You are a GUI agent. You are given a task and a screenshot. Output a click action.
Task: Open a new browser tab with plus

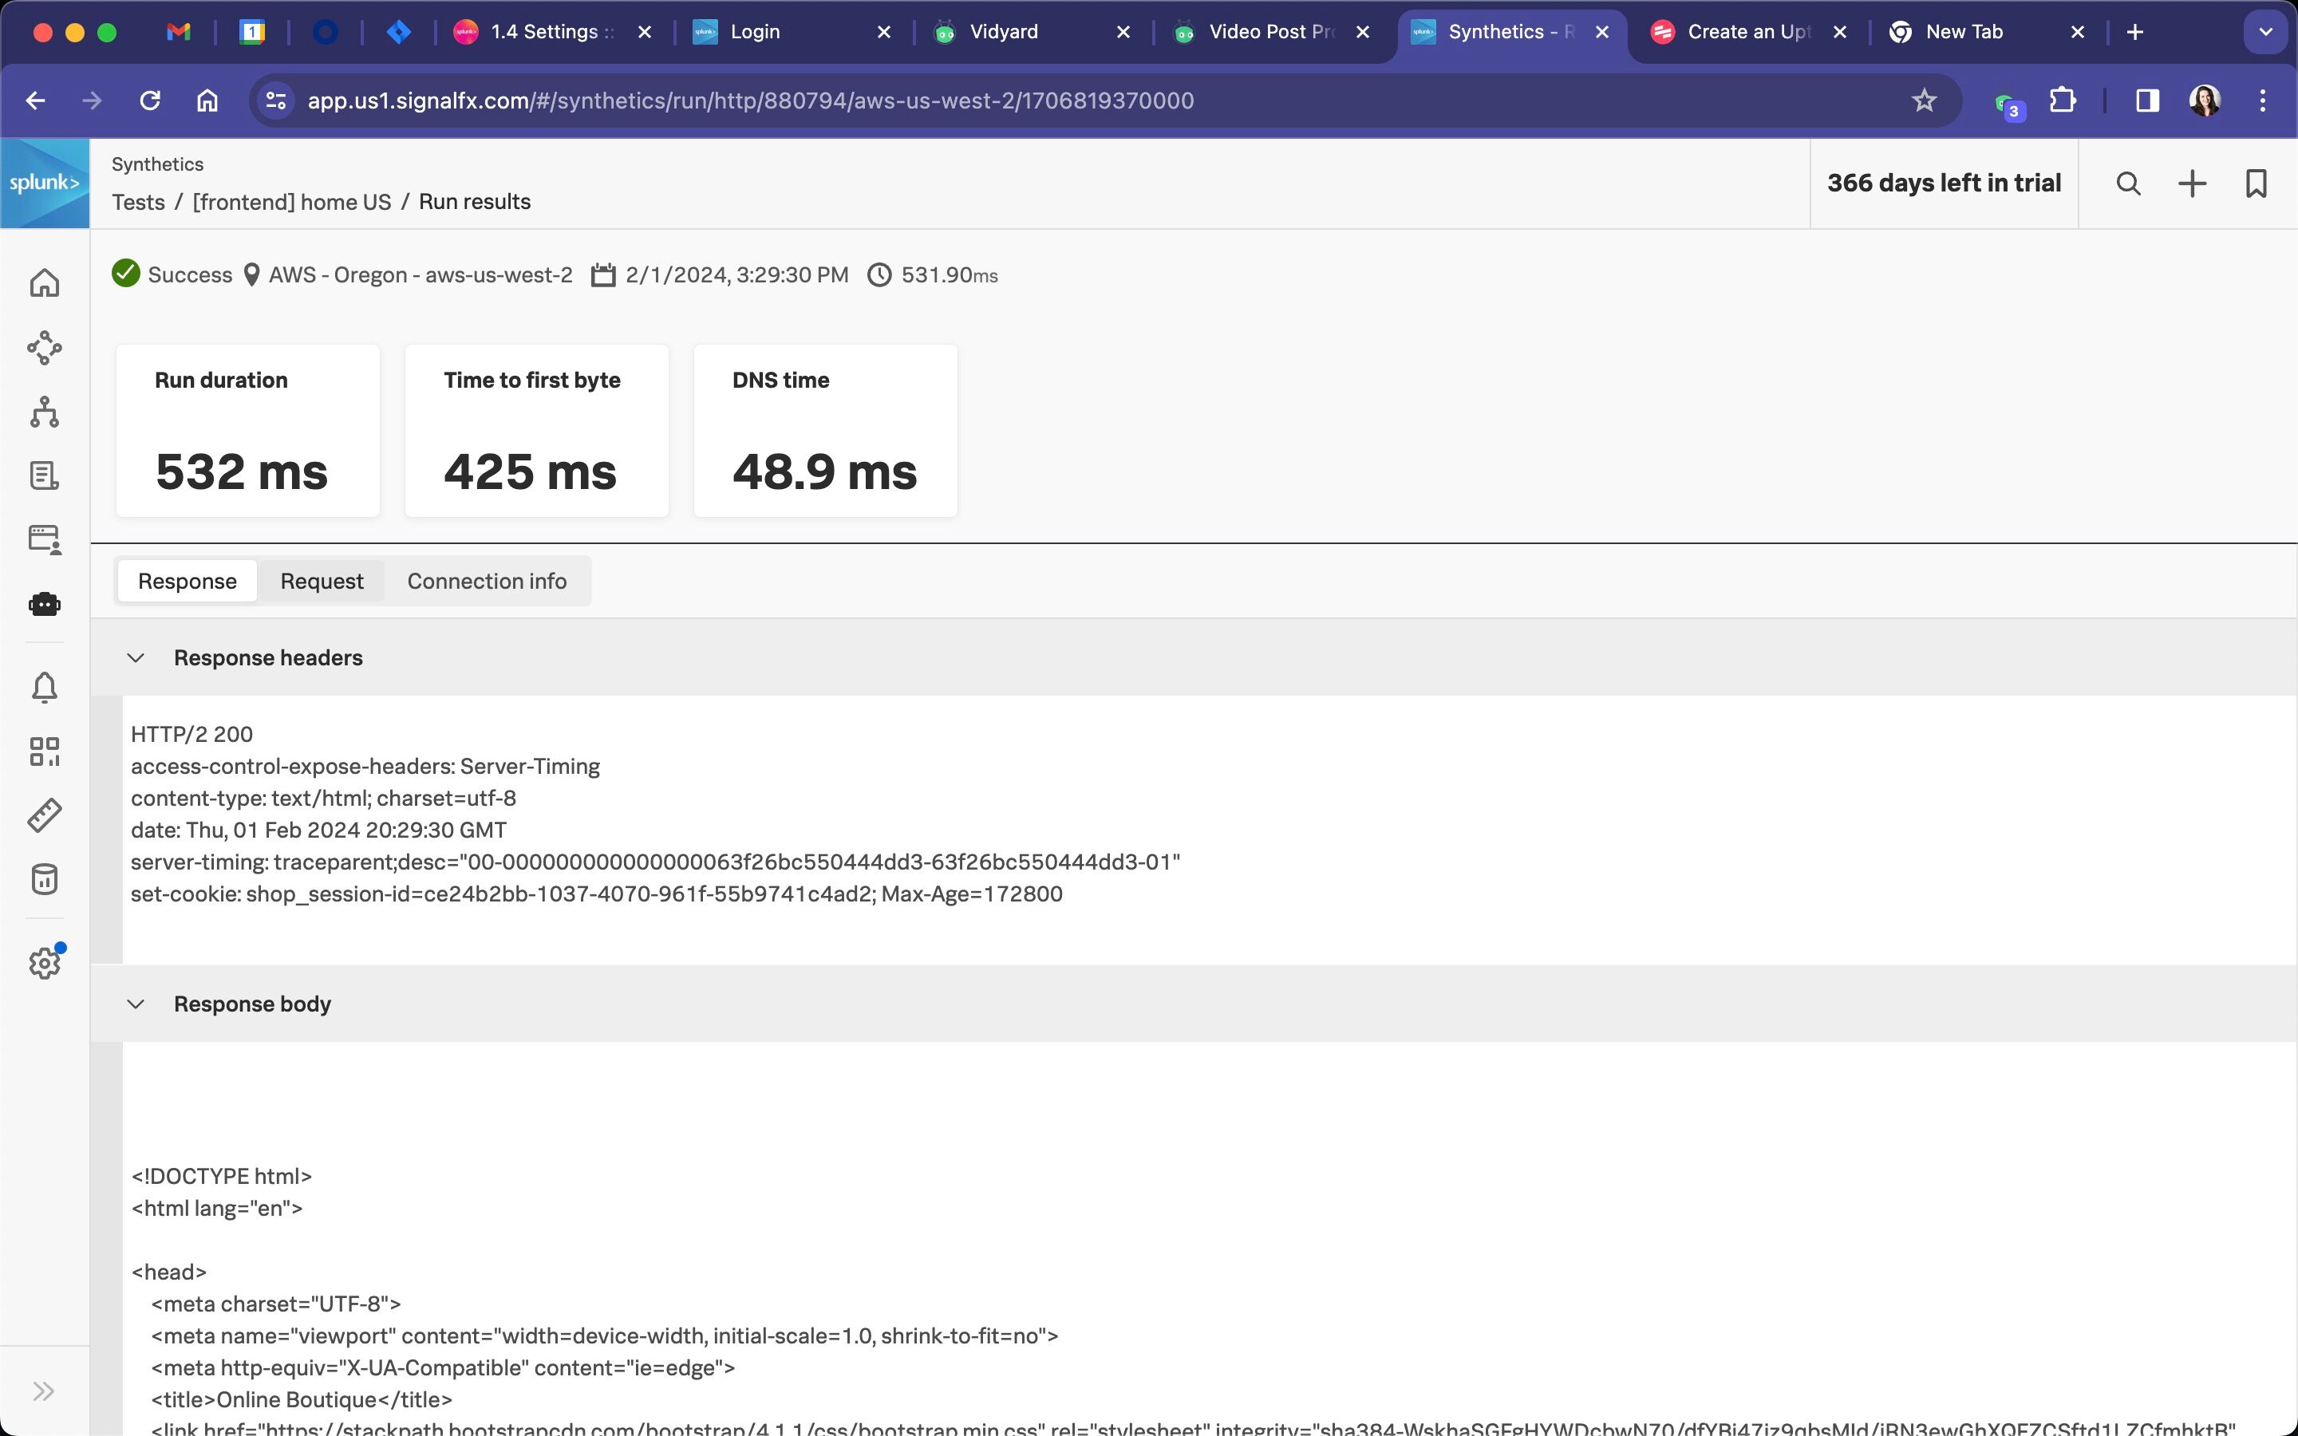pos(2134,32)
